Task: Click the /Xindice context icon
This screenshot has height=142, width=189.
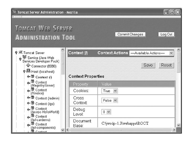Action: (x=33, y=89)
